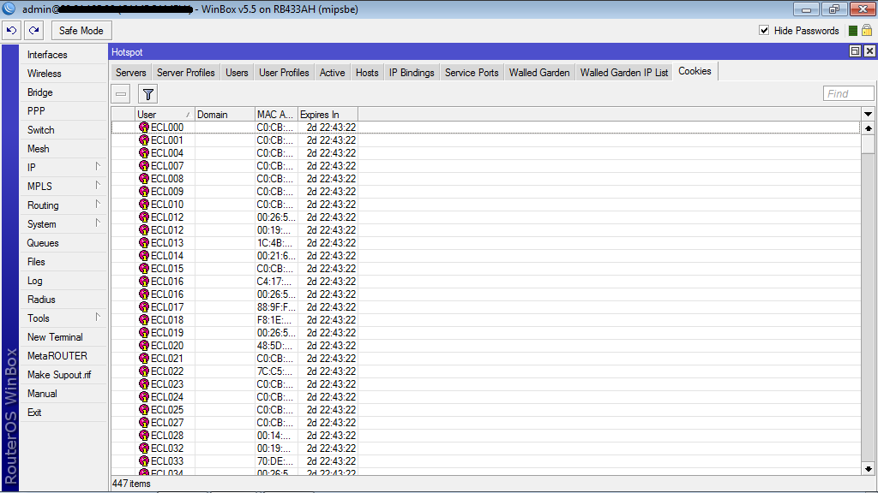Select the ECL017 row

click(x=485, y=307)
